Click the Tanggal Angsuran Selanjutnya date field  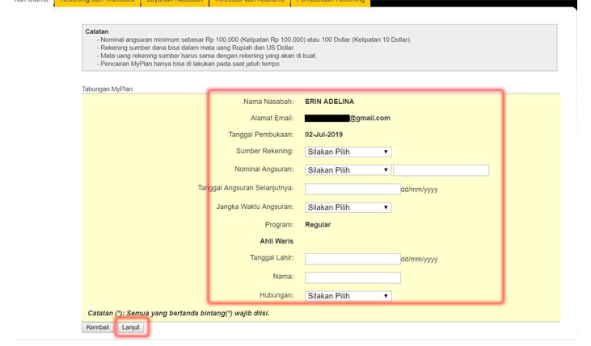[352, 190]
